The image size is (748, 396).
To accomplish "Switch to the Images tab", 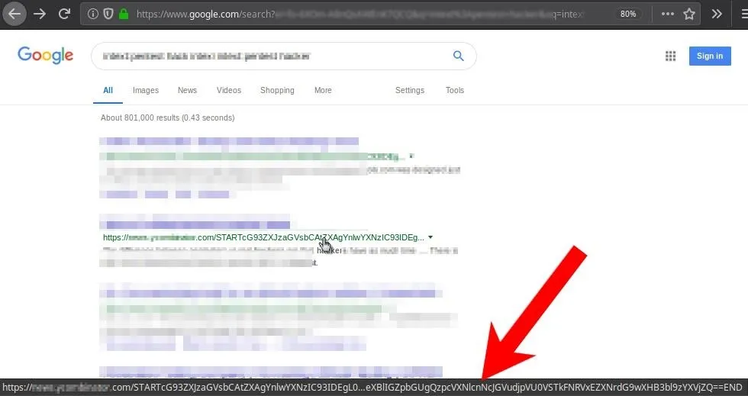I will pos(146,90).
